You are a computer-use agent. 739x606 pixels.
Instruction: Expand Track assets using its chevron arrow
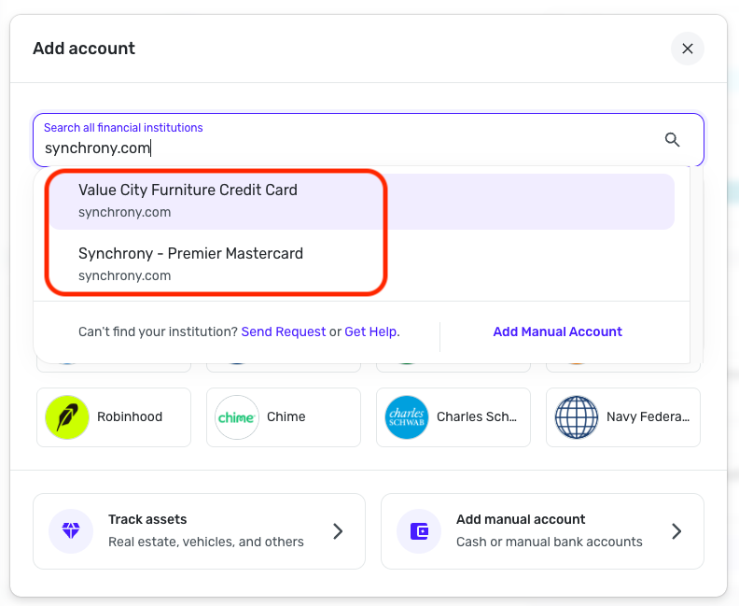click(338, 531)
